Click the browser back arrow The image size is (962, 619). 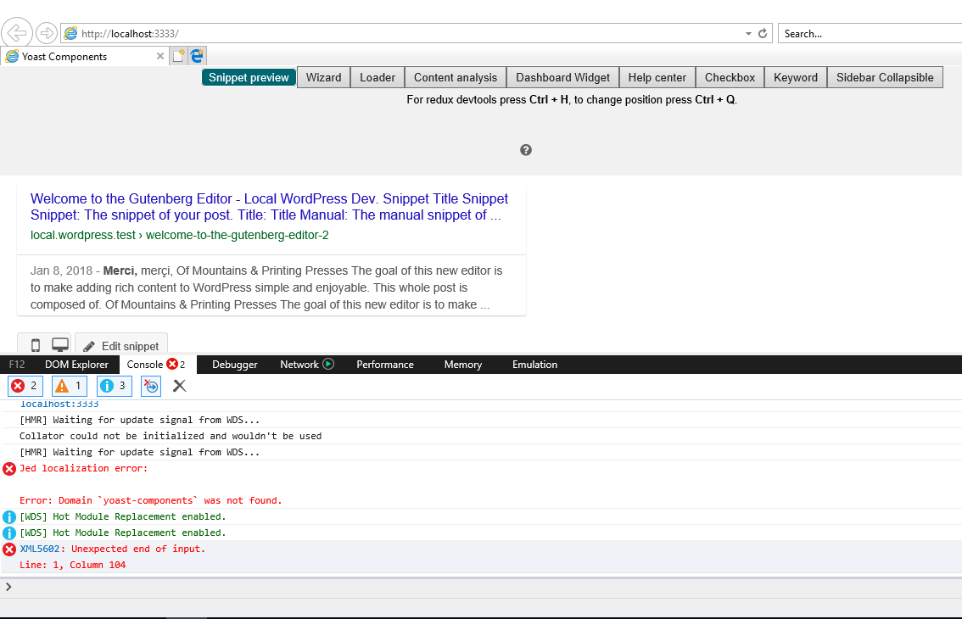point(16,32)
